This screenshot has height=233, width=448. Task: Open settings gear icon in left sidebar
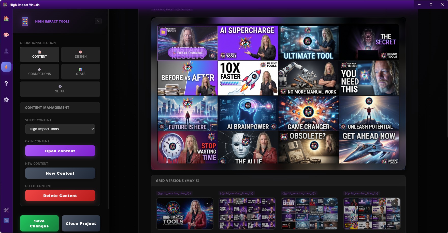point(6,100)
